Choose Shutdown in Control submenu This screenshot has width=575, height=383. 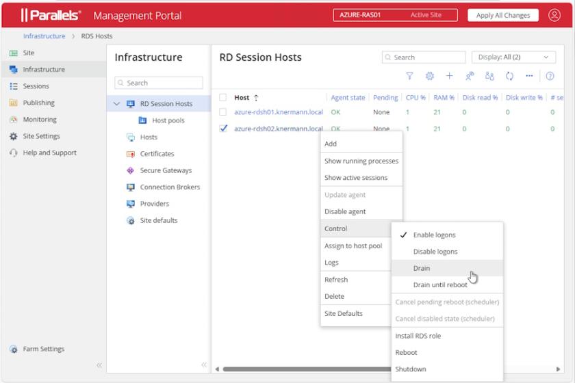click(x=447, y=369)
